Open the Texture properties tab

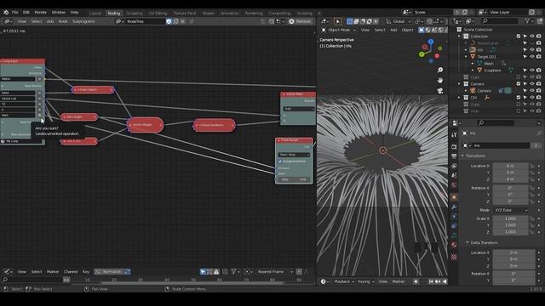(454, 257)
